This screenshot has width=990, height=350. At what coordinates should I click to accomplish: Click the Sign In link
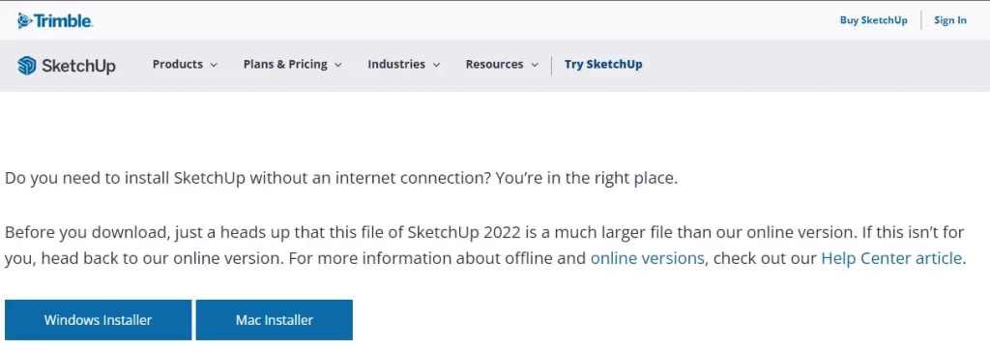[x=950, y=20]
